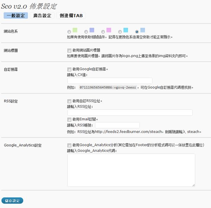
Task: Tick the 啟用Google_Analytics分析 checkbox
Action: click(69, 145)
